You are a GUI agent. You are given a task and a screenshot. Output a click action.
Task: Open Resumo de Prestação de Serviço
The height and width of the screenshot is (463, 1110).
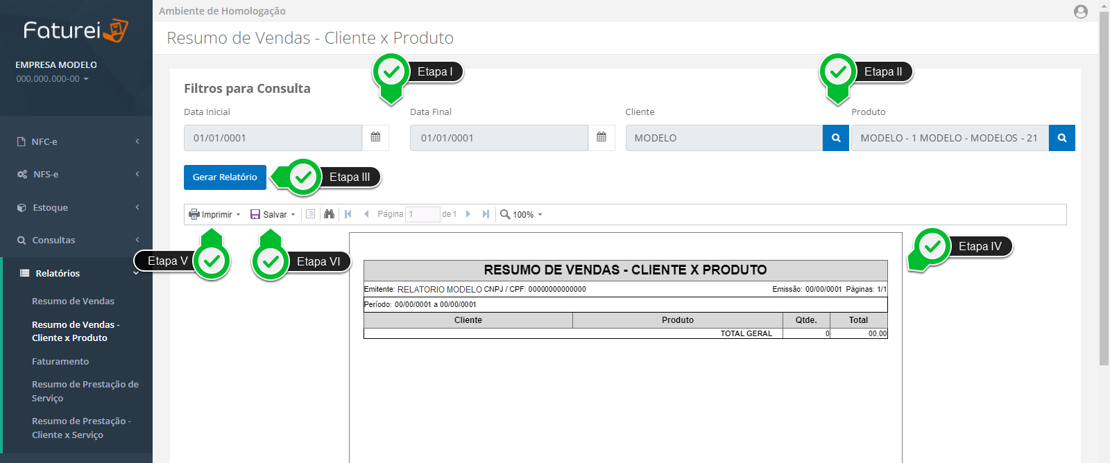click(x=85, y=391)
